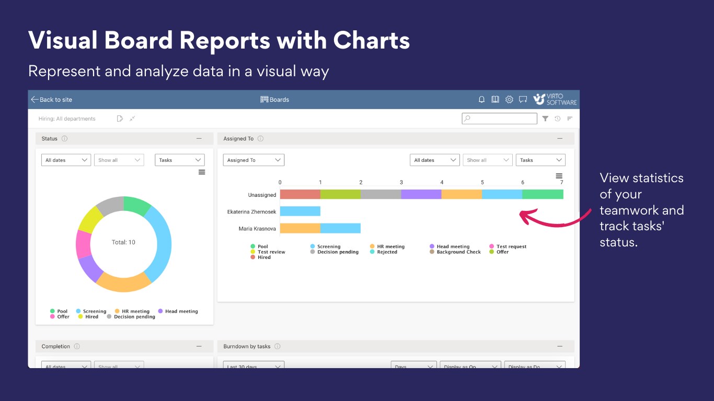Viewport: 714px width, 401px height.
Task: Open All dates dropdown in Assigned To widget
Action: click(435, 160)
